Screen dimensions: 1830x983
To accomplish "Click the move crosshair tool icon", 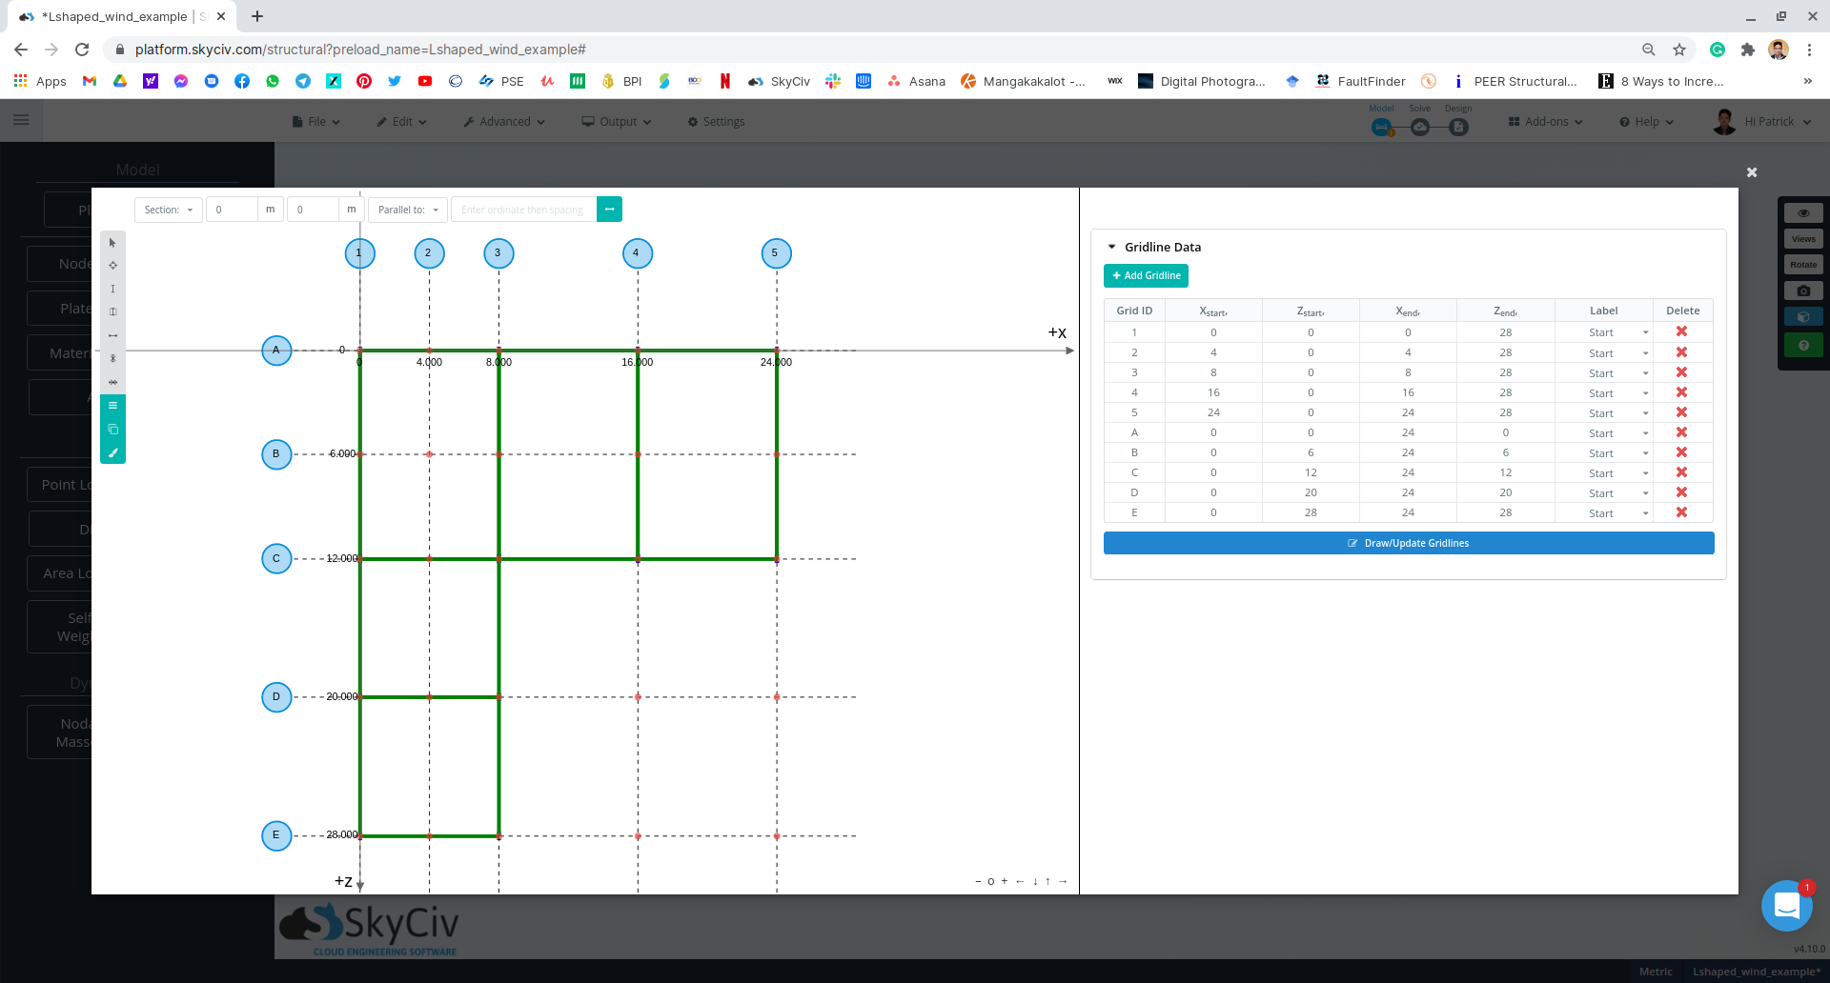I will 112,266.
